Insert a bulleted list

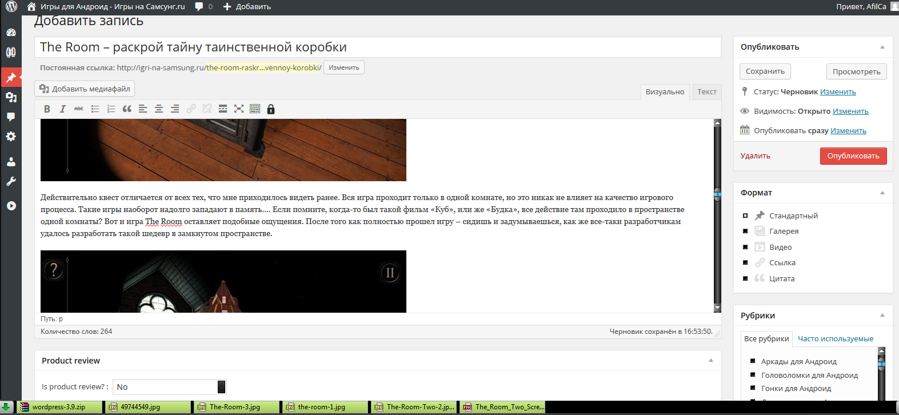click(95, 109)
